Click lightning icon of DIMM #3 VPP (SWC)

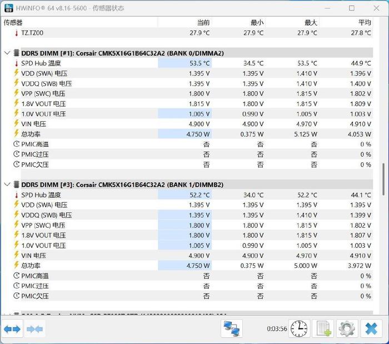coord(16,225)
